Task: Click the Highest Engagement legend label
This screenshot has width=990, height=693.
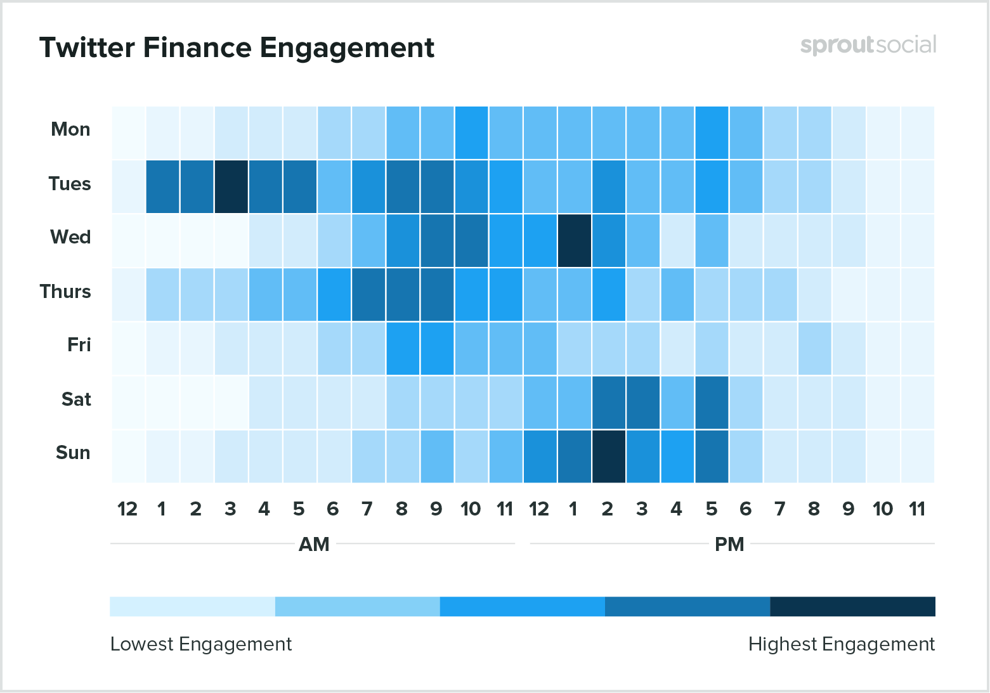Action: pos(841,644)
